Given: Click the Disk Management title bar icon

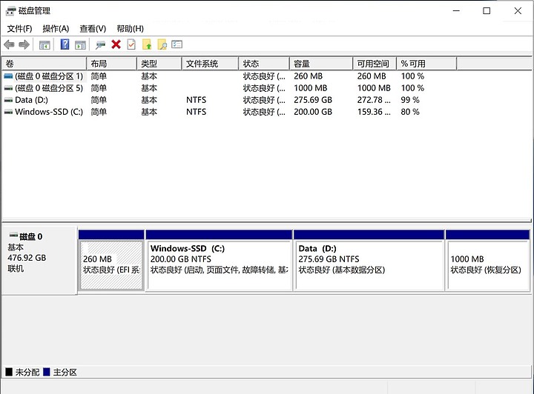Looking at the screenshot, I should pos(10,11).
